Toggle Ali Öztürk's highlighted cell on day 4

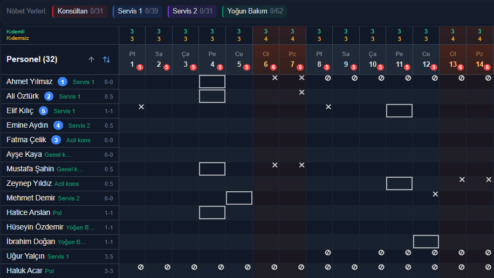click(212, 96)
